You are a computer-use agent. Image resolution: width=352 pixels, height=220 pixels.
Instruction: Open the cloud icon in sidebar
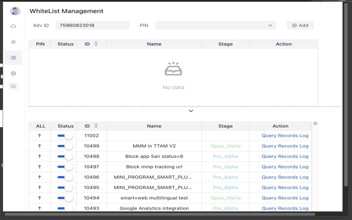(x=13, y=26)
